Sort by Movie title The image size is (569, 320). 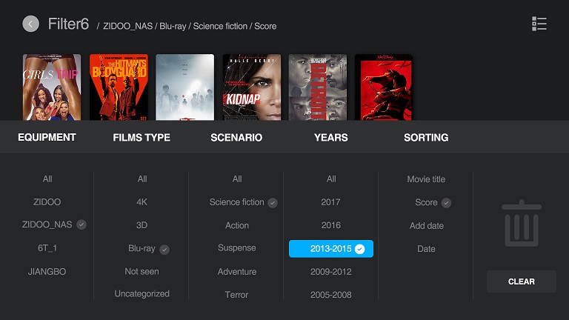coord(426,179)
